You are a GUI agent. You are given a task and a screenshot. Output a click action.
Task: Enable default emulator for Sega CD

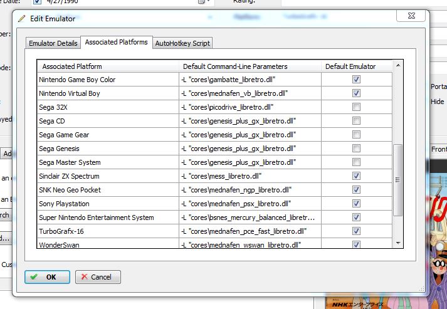pyautogui.click(x=356, y=120)
